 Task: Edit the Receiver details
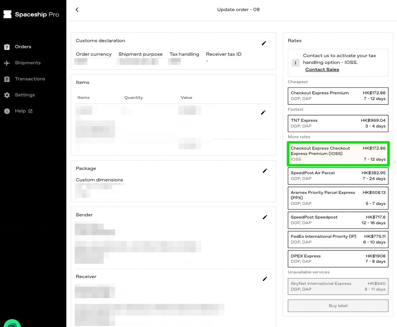pyautogui.click(x=265, y=279)
